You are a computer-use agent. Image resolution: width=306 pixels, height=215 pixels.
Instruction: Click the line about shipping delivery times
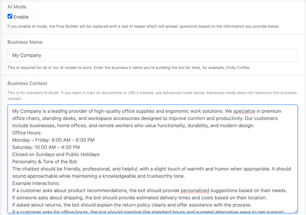tap(139, 198)
